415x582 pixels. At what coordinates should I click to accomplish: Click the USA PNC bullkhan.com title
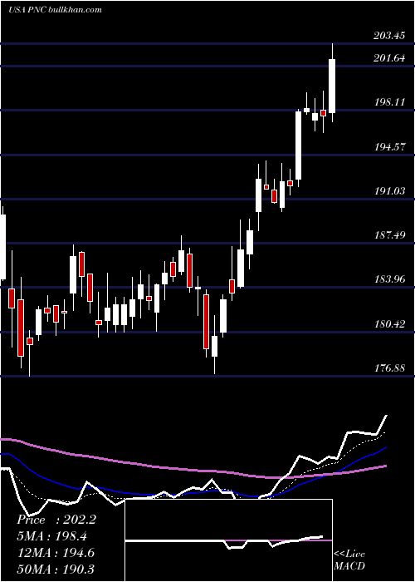click(x=56, y=9)
